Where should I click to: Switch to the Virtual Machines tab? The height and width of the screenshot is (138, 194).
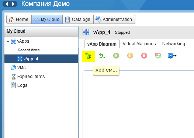[139, 44]
